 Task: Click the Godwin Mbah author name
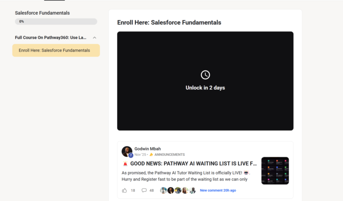148,149
